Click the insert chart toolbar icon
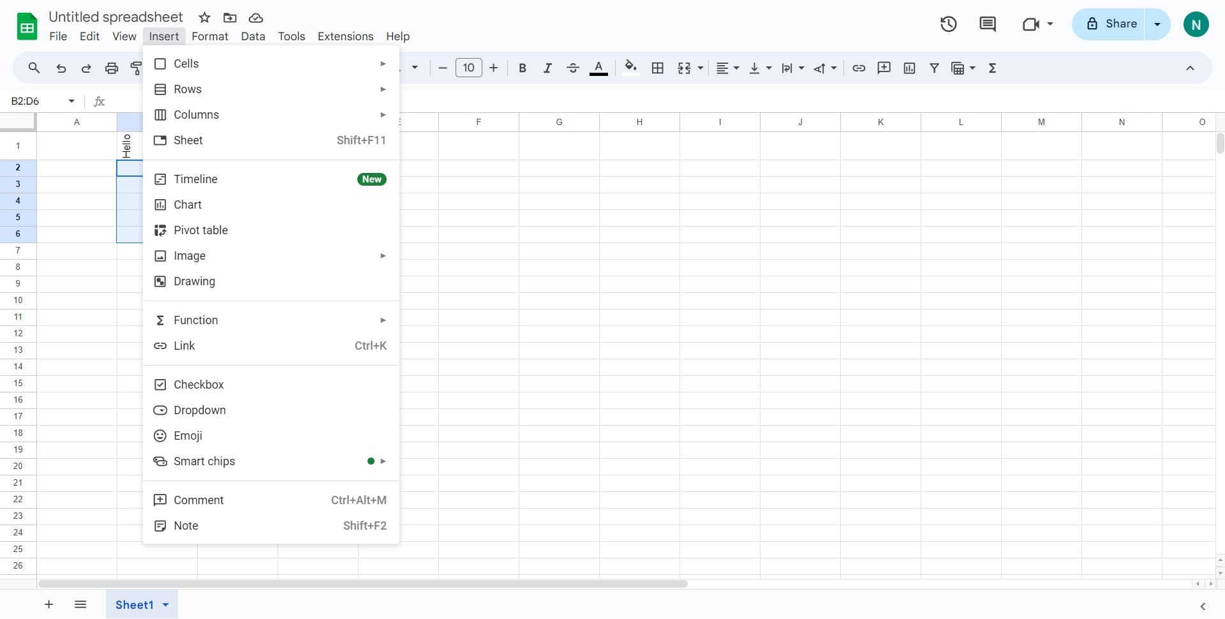Image resolution: width=1225 pixels, height=619 pixels. click(x=909, y=68)
